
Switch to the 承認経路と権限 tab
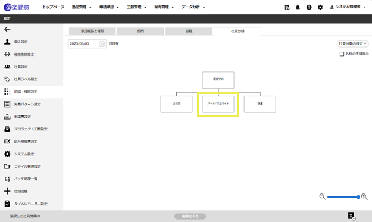(92, 31)
